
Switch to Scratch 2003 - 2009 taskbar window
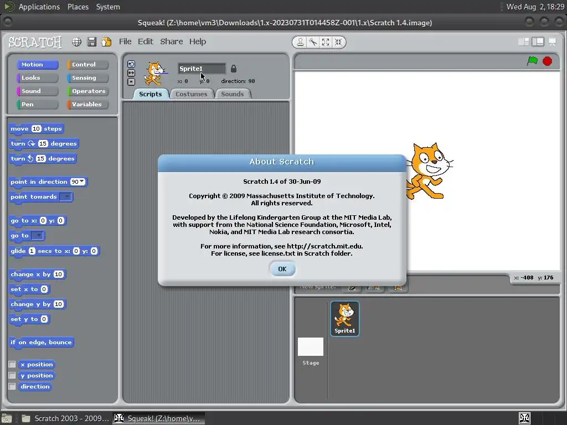click(x=65, y=418)
